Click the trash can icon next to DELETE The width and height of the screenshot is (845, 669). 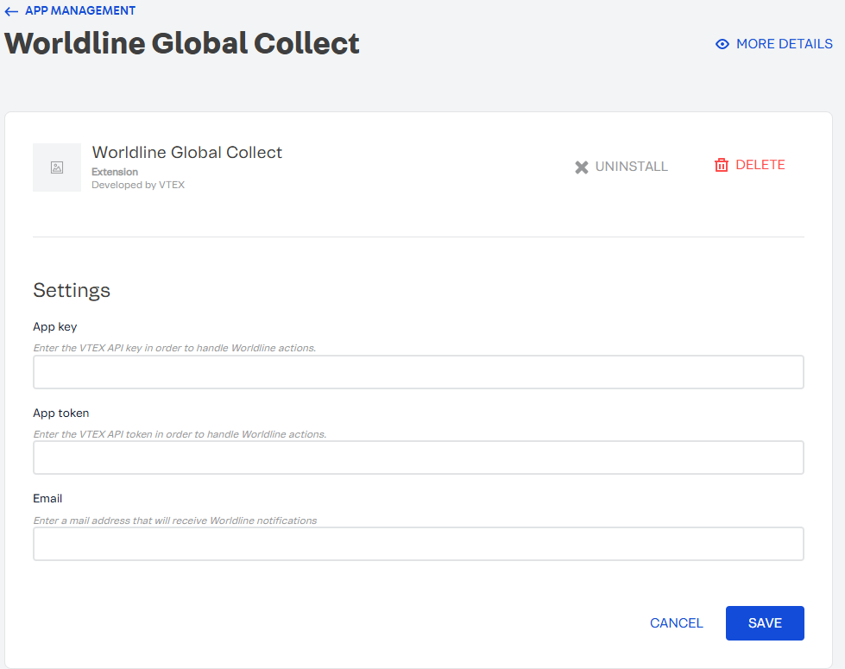click(722, 165)
